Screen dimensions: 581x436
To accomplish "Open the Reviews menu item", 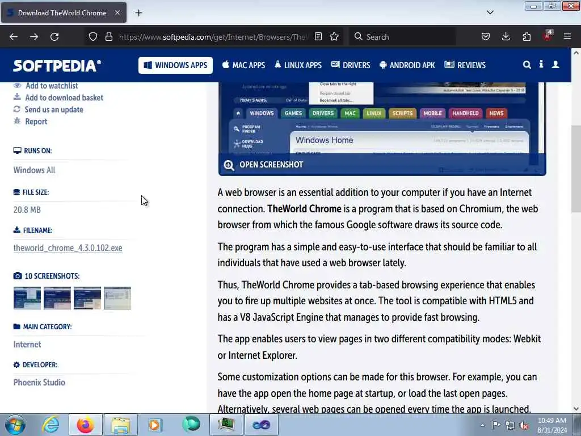I will [x=465, y=65].
